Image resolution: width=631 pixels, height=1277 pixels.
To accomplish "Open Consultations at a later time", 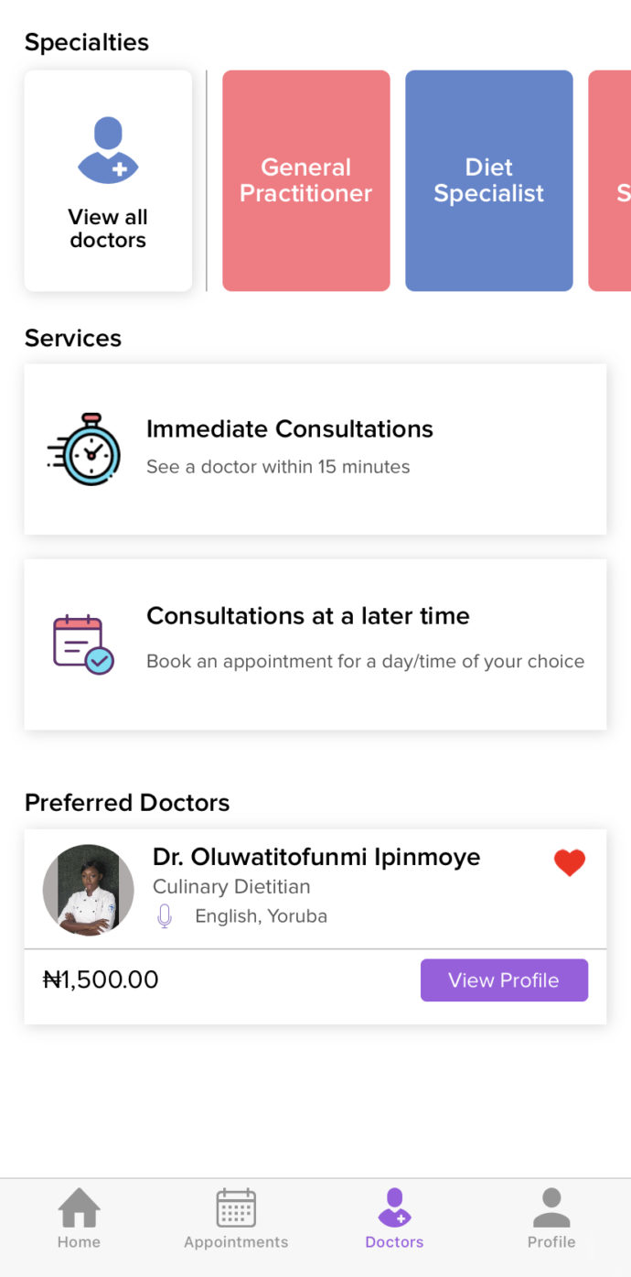I will (x=315, y=641).
